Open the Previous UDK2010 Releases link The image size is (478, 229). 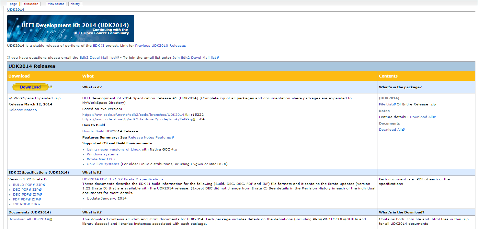coord(161,46)
